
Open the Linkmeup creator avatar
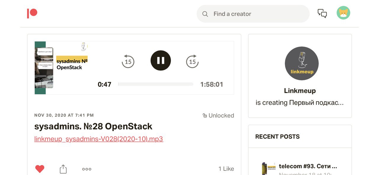(x=301, y=63)
